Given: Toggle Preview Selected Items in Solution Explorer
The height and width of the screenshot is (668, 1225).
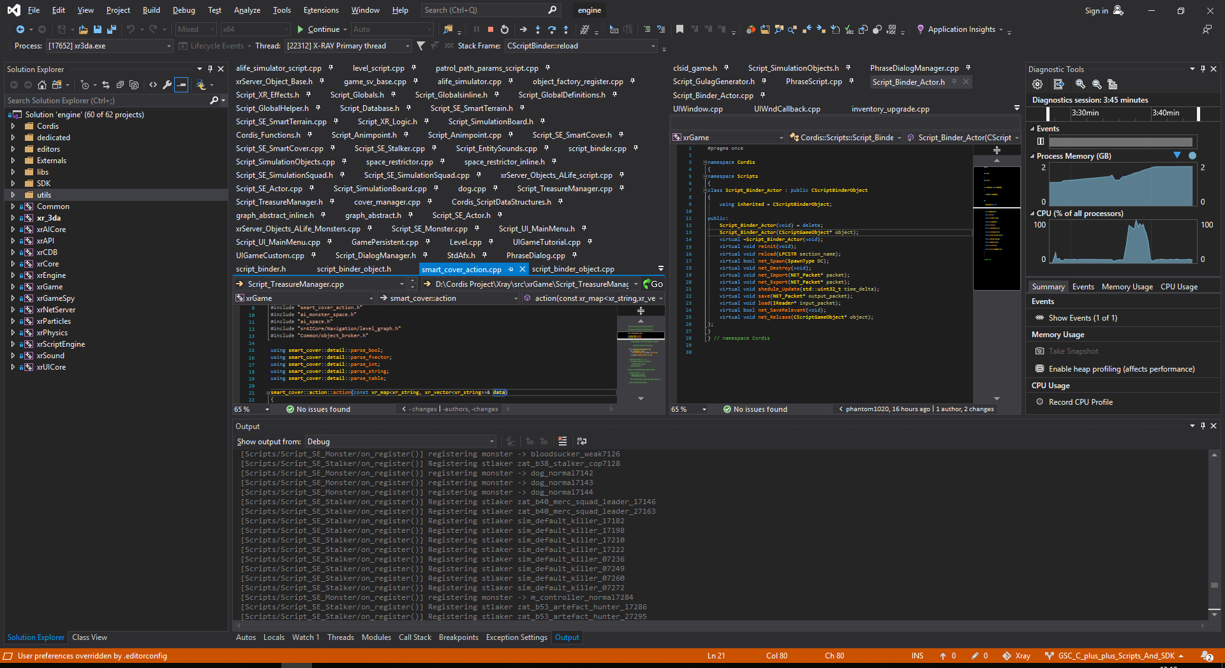Looking at the screenshot, I should coord(181,85).
